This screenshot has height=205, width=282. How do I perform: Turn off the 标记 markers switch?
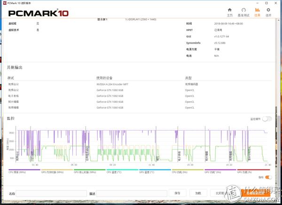(268, 177)
